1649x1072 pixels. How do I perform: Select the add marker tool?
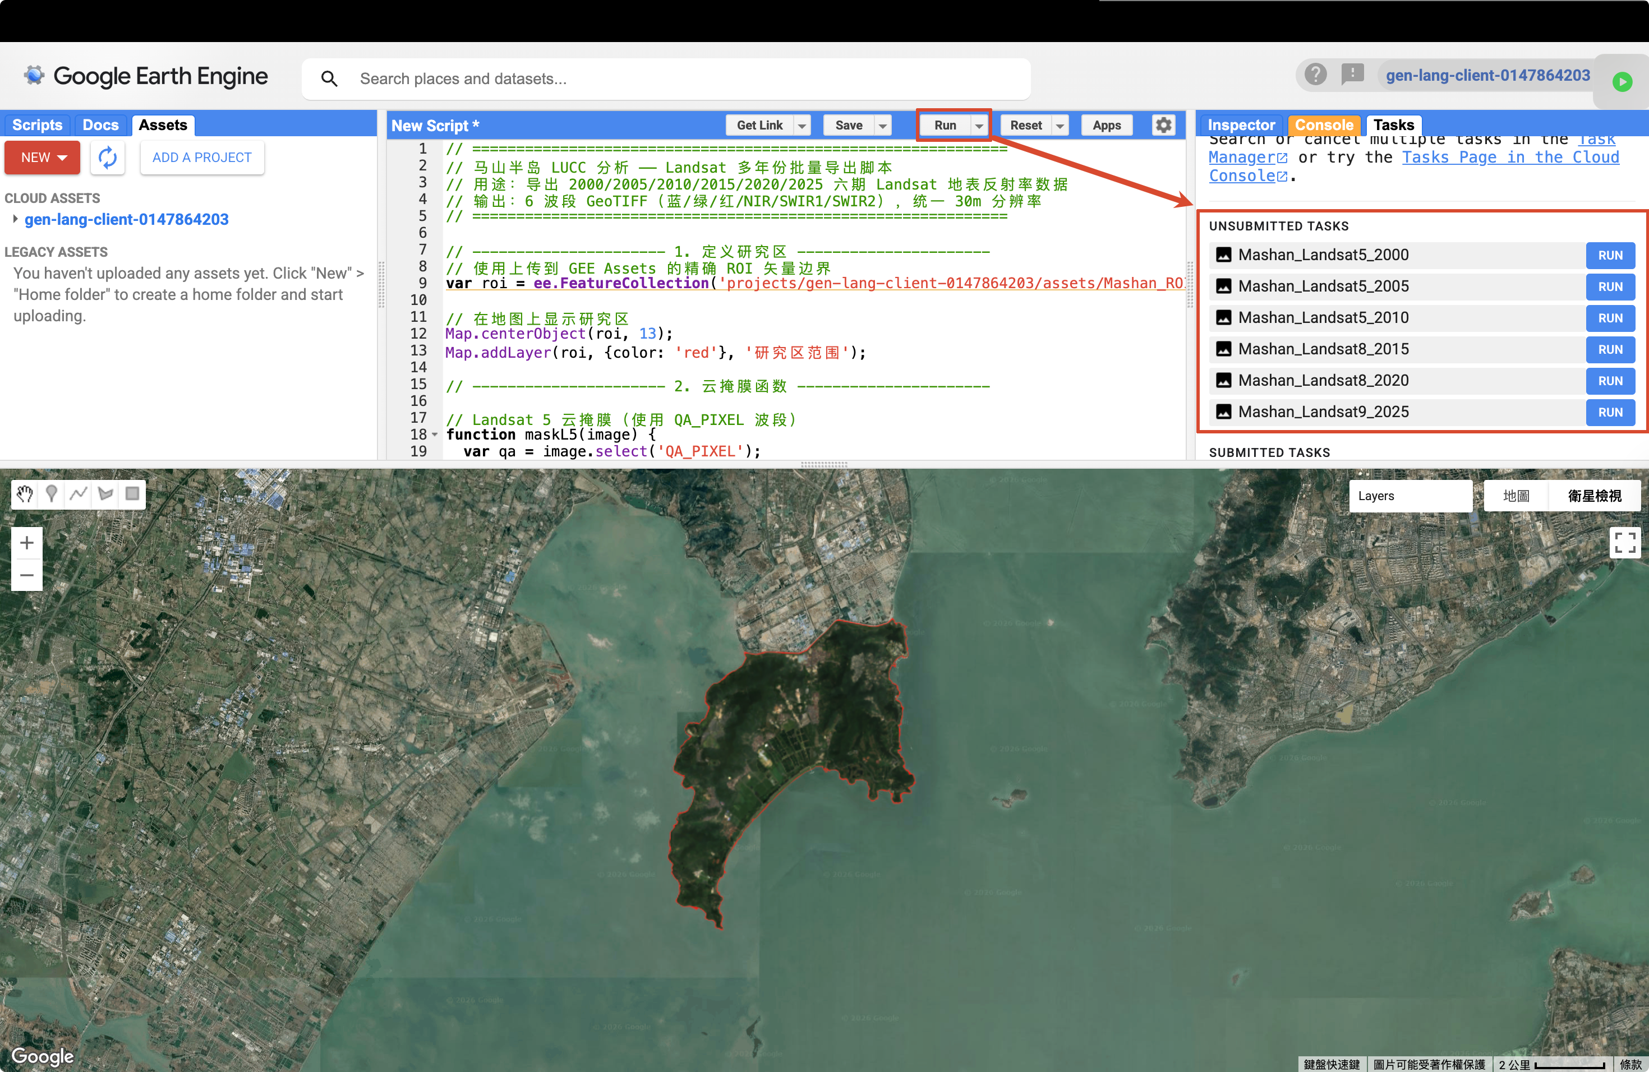(x=51, y=494)
